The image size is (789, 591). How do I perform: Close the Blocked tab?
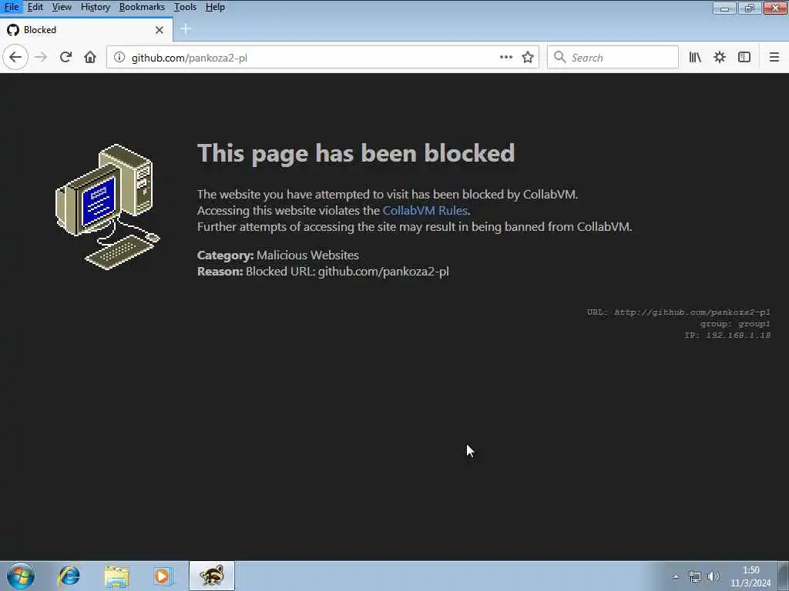[159, 30]
